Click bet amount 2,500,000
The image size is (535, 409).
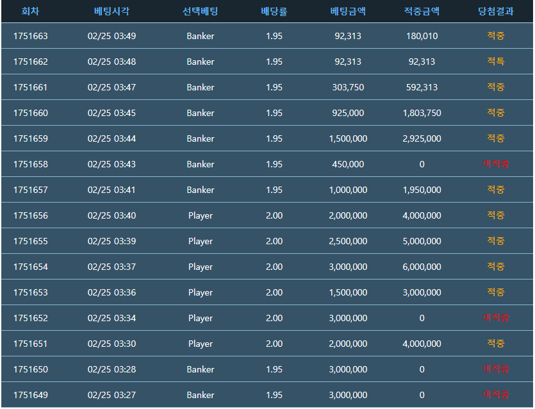click(348, 241)
